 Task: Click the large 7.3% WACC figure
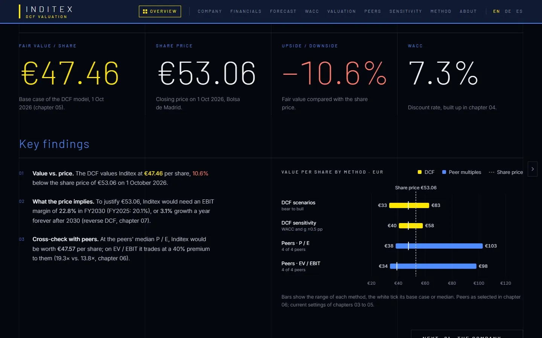[x=443, y=73]
